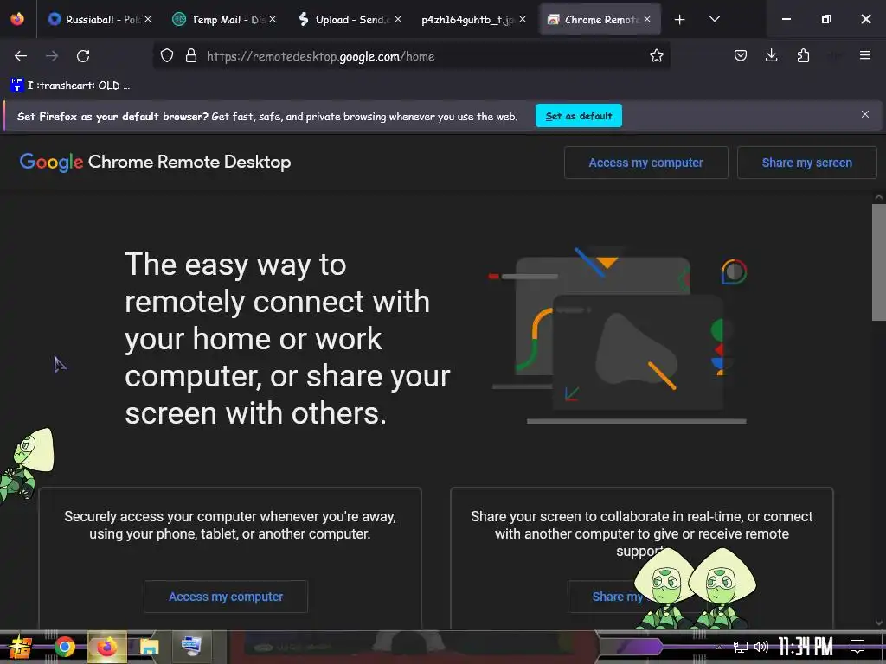Open the Firefox downloads panel
Viewport: 886px width, 664px height.
pos(771,56)
